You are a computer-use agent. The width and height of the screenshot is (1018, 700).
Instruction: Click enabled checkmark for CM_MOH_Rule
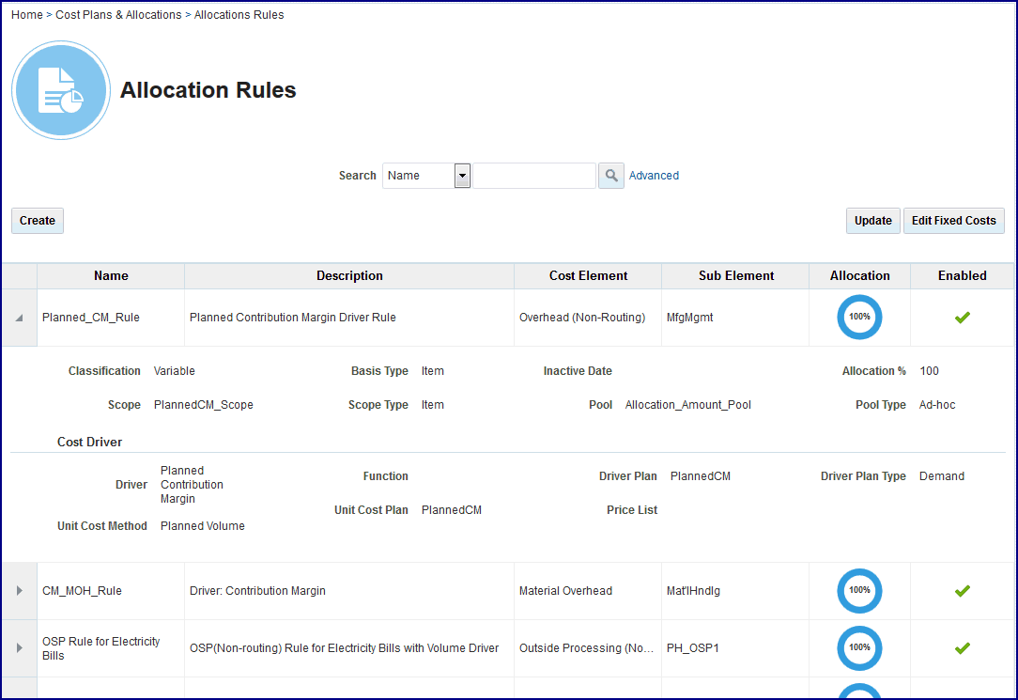(963, 590)
